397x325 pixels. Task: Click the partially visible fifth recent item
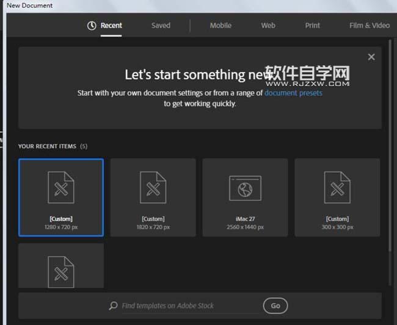[61, 265]
